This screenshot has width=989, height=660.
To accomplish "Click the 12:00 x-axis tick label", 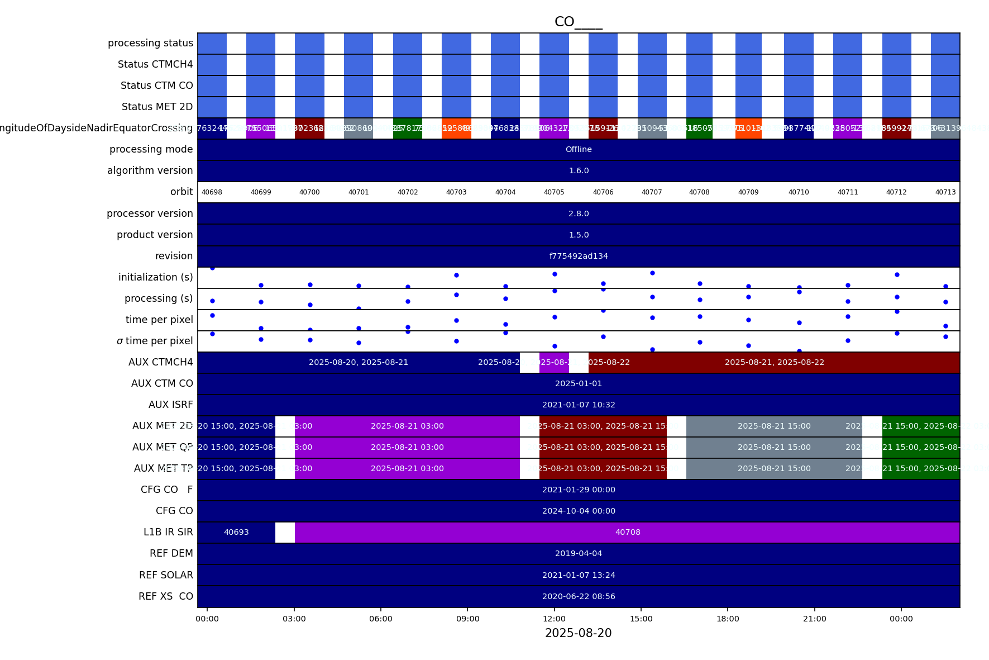I will (x=554, y=619).
